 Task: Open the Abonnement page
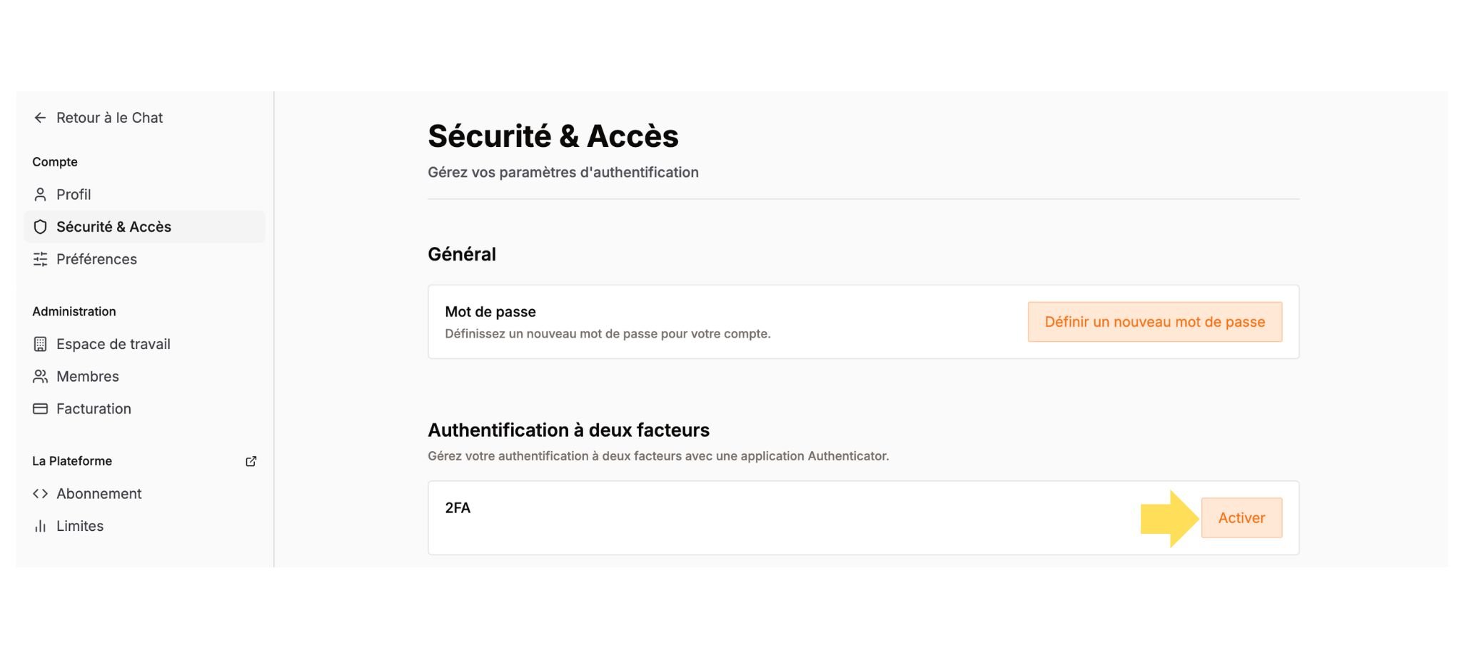pyautogui.click(x=99, y=493)
